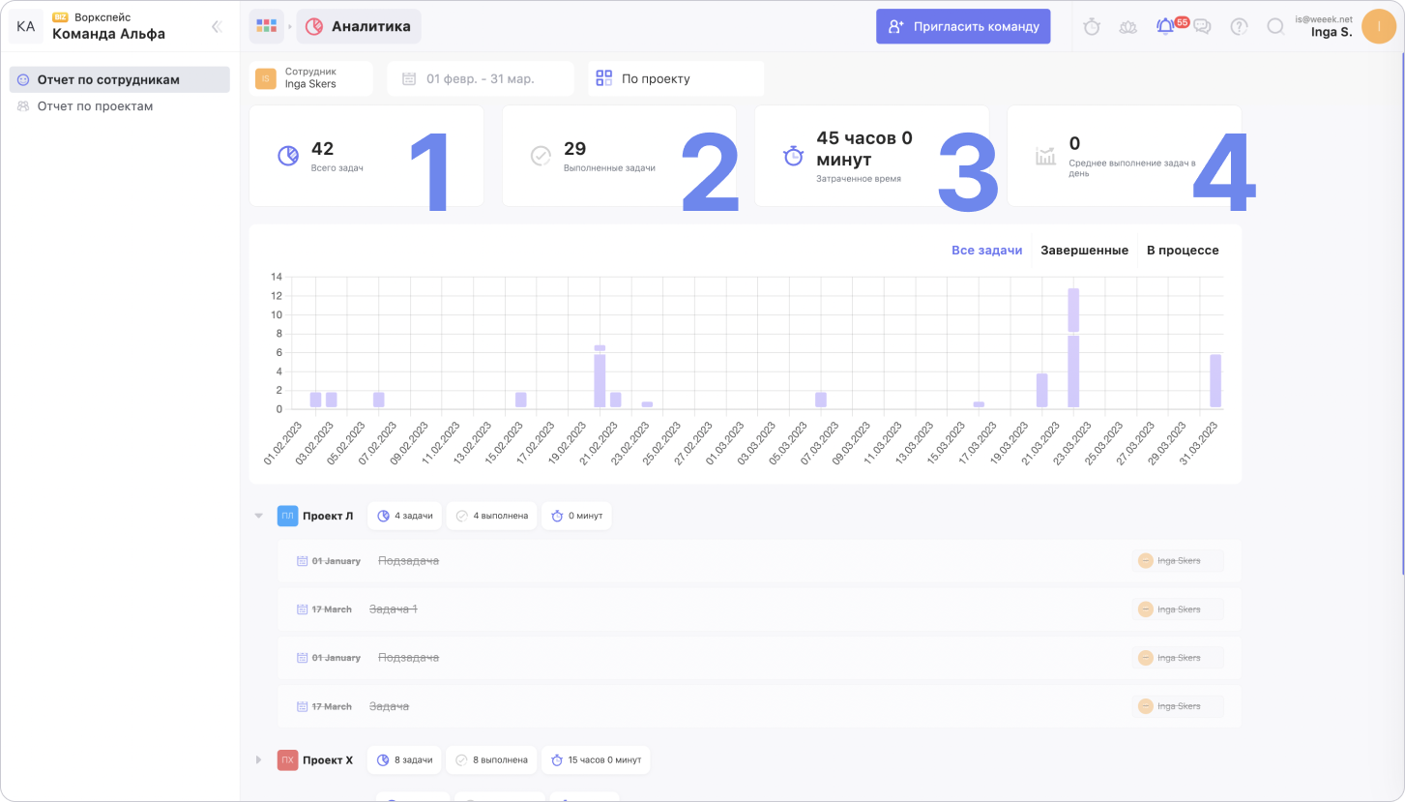Click the help question mark icon
The image size is (1405, 802).
coord(1239,27)
